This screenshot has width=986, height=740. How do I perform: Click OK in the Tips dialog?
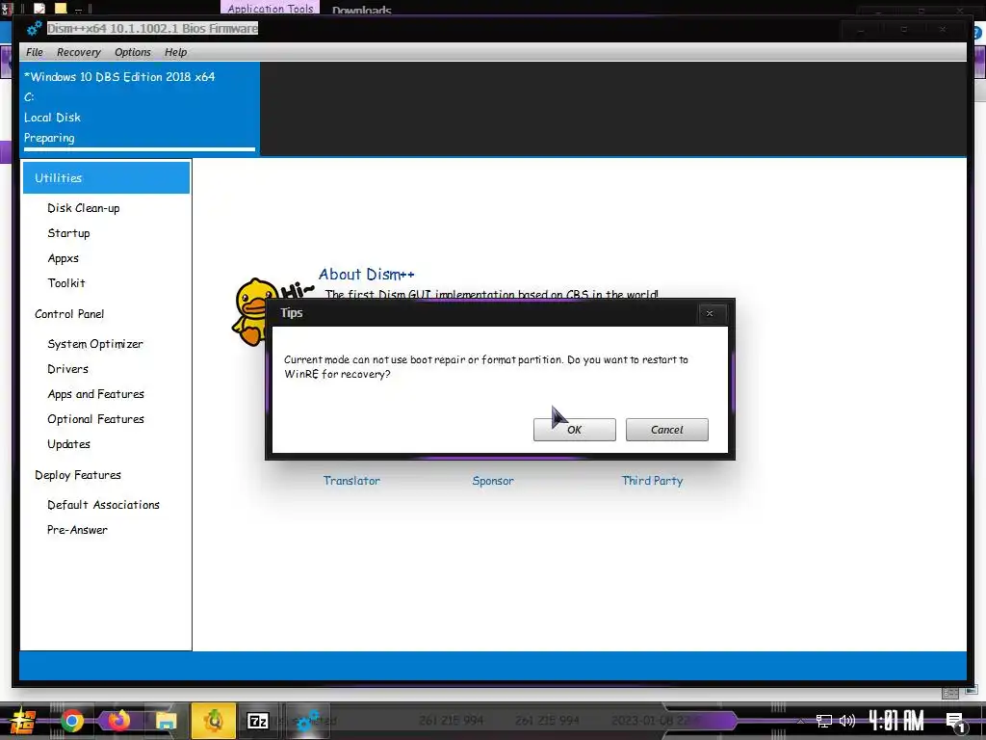point(574,430)
